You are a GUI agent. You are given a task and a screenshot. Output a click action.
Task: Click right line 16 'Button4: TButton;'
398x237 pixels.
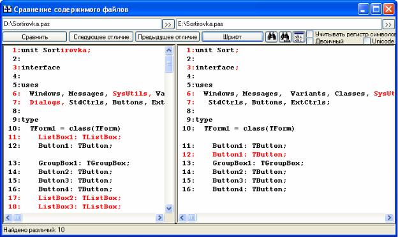tap(249, 189)
